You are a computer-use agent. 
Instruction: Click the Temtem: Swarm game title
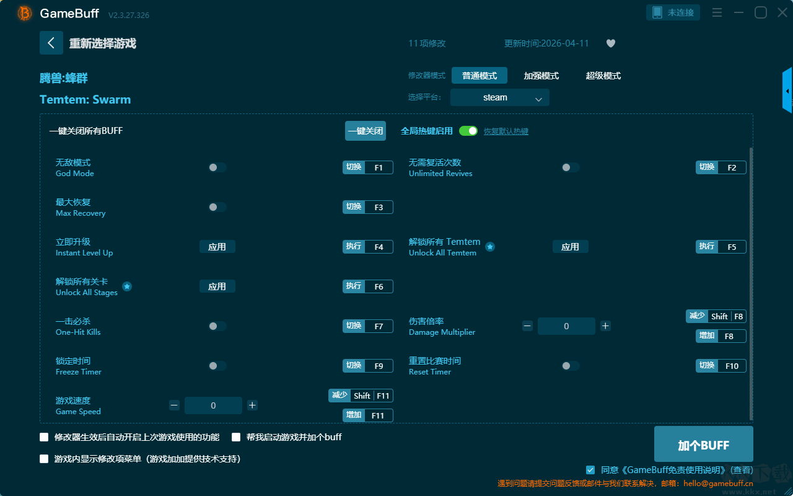(85, 99)
